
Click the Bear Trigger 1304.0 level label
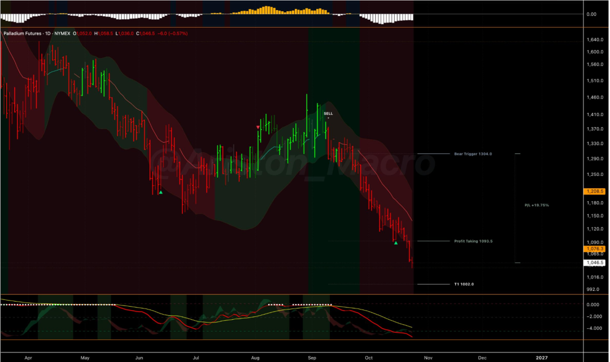(x=473, y=154)
